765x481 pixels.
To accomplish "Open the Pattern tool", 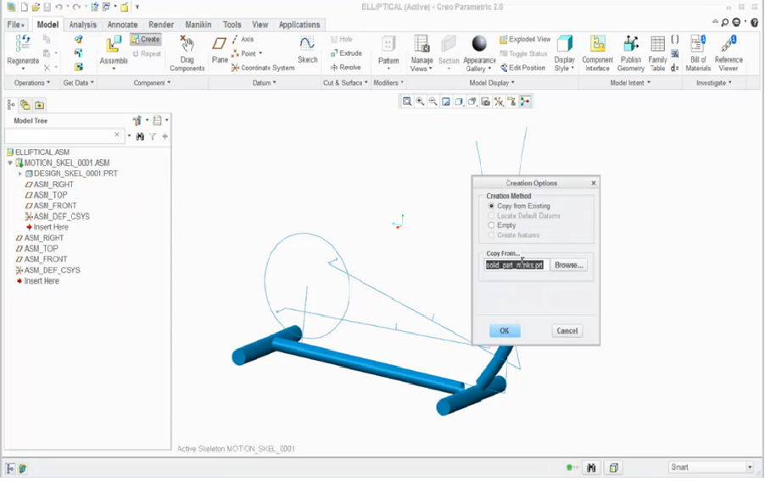I will click(388, 51).
